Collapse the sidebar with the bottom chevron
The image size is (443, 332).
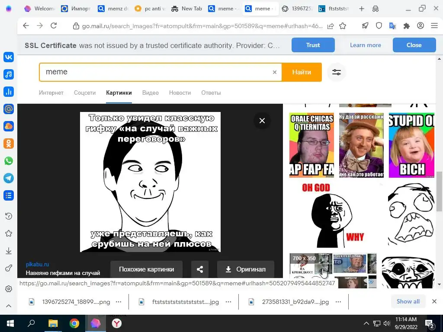pos(9,306)
